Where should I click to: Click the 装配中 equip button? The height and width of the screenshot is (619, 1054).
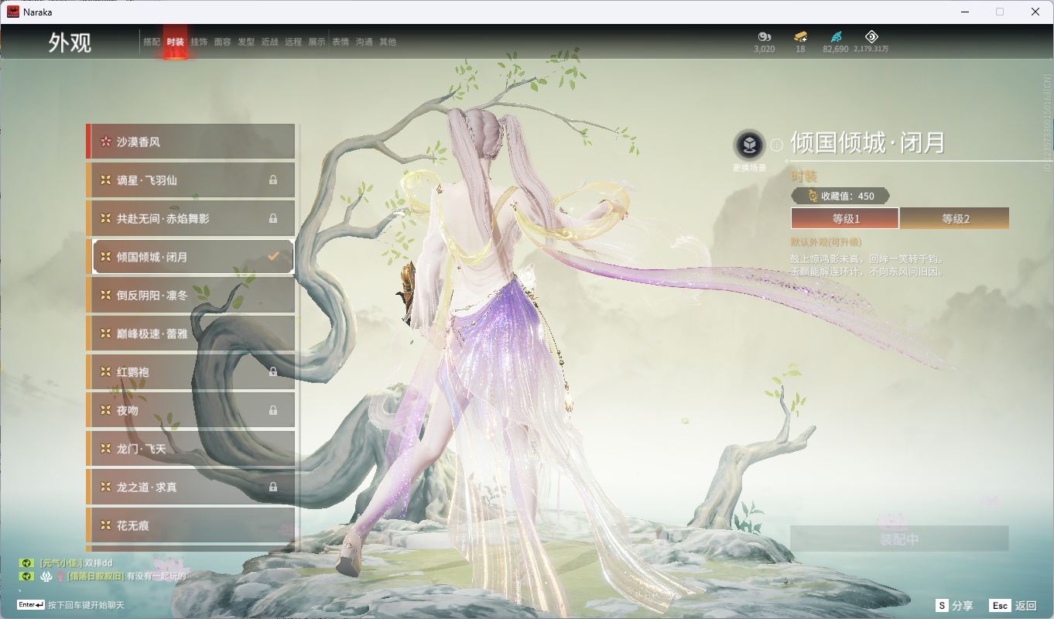[899, 539]
